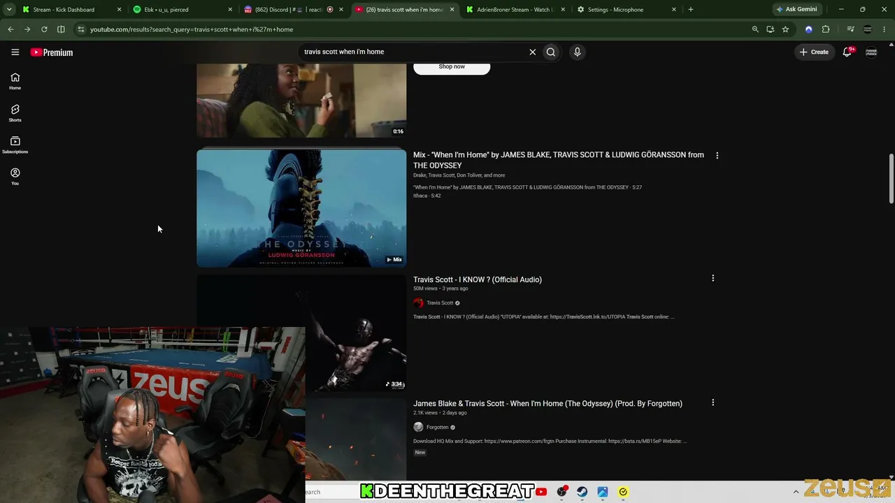
Task: Open the Create menu
Action: click(x=815, y=52)
